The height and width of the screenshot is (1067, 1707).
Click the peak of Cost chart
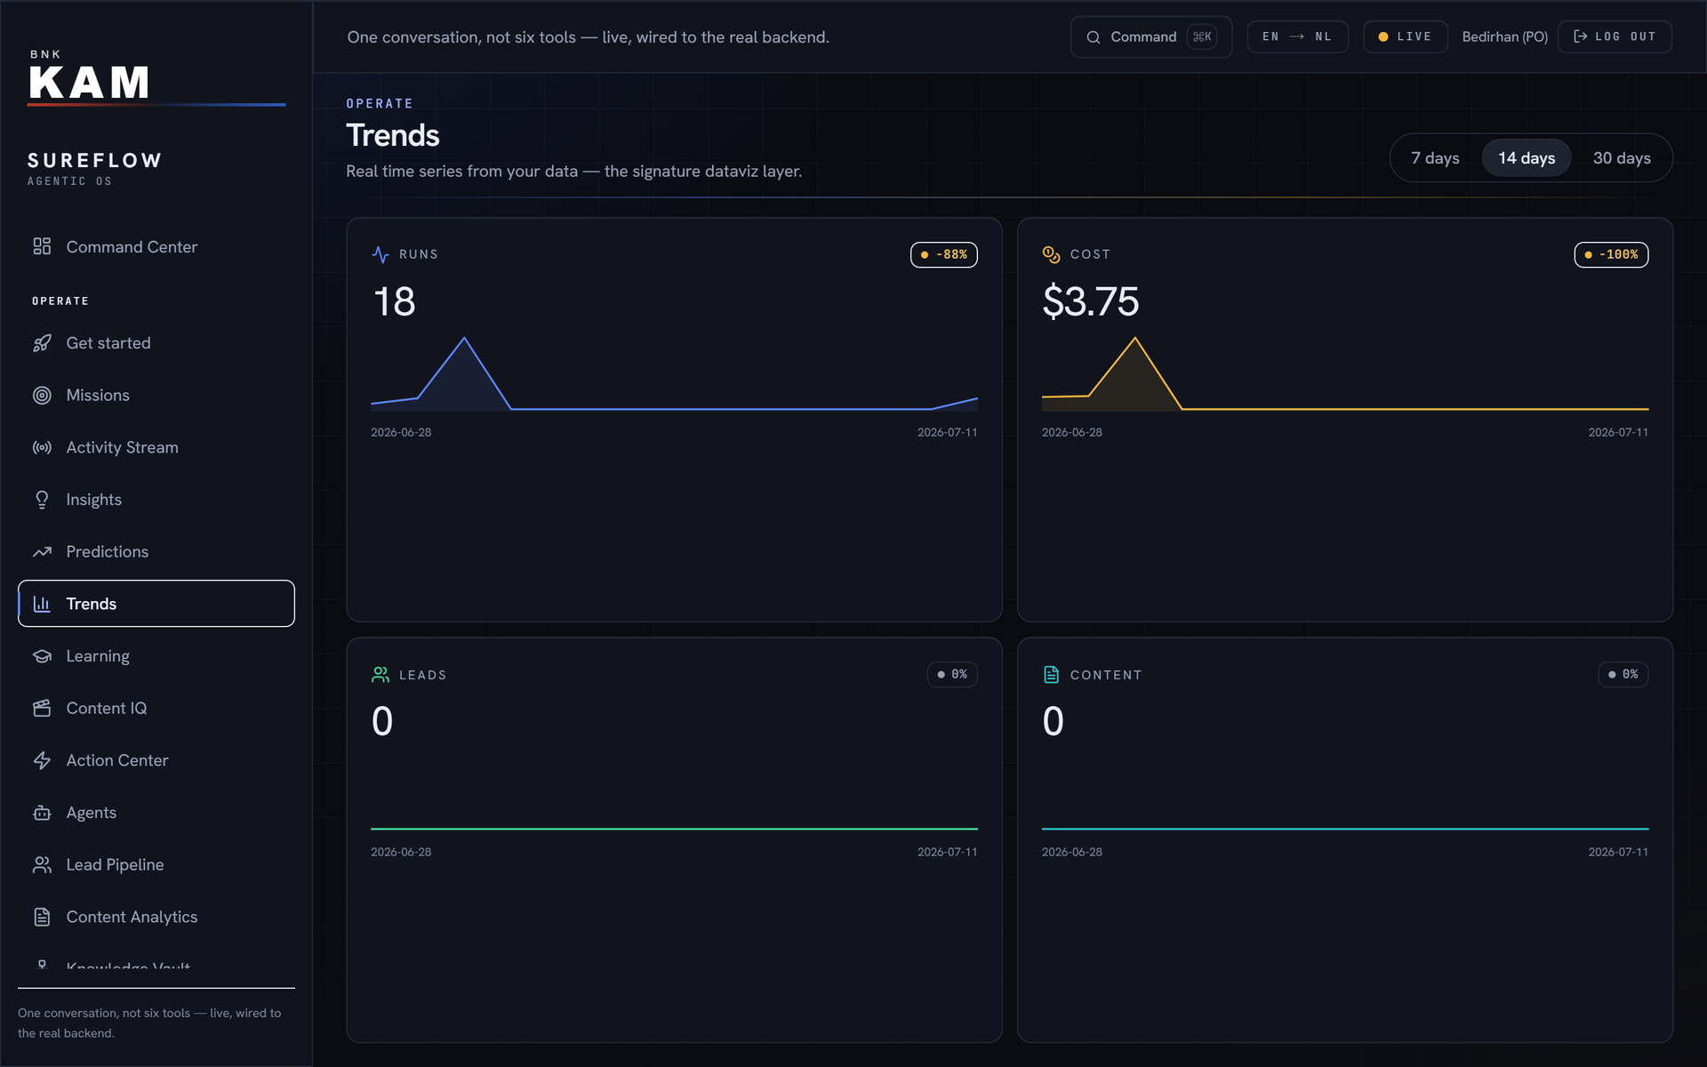click(x=1134, y=338)
